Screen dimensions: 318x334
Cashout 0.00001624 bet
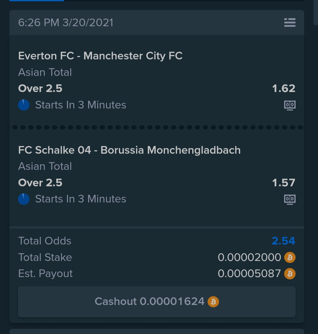tap(156, 302)
